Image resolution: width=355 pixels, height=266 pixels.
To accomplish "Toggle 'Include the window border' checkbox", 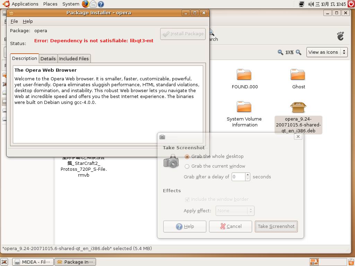I will 187,199.
